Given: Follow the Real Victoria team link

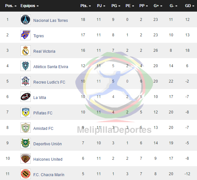Looking at the screenshot, I should (x=44, y=51).
